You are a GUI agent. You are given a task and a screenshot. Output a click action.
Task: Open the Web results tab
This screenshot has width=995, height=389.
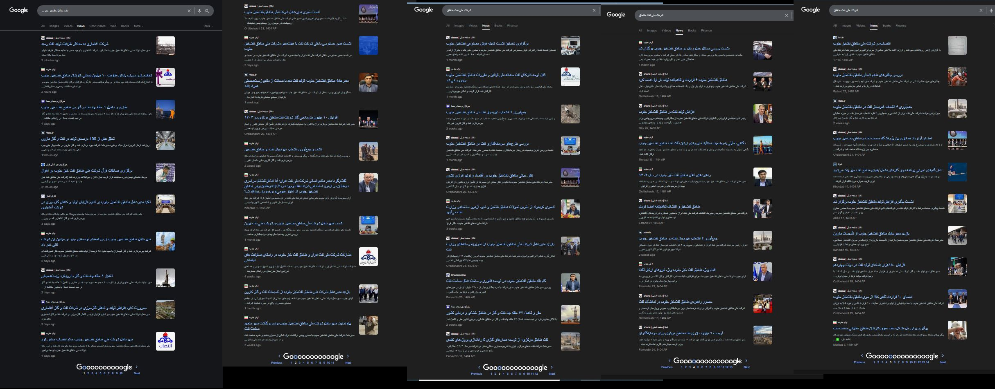(x=113, y=26)
